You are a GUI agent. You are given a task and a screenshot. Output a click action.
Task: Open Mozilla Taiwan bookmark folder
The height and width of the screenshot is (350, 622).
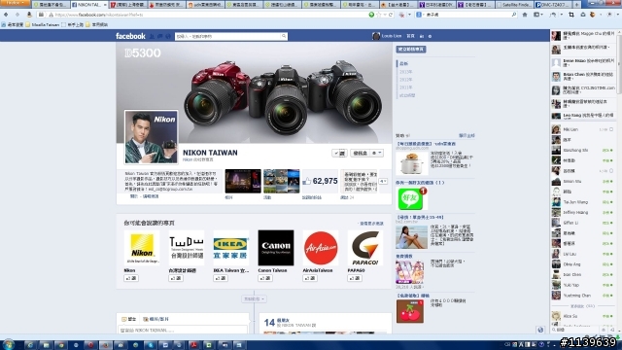(43, 24)
